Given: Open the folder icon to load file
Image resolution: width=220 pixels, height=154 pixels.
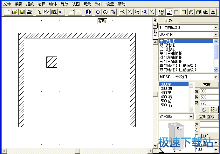Looking at the screenshot, I should click(15, 12).
